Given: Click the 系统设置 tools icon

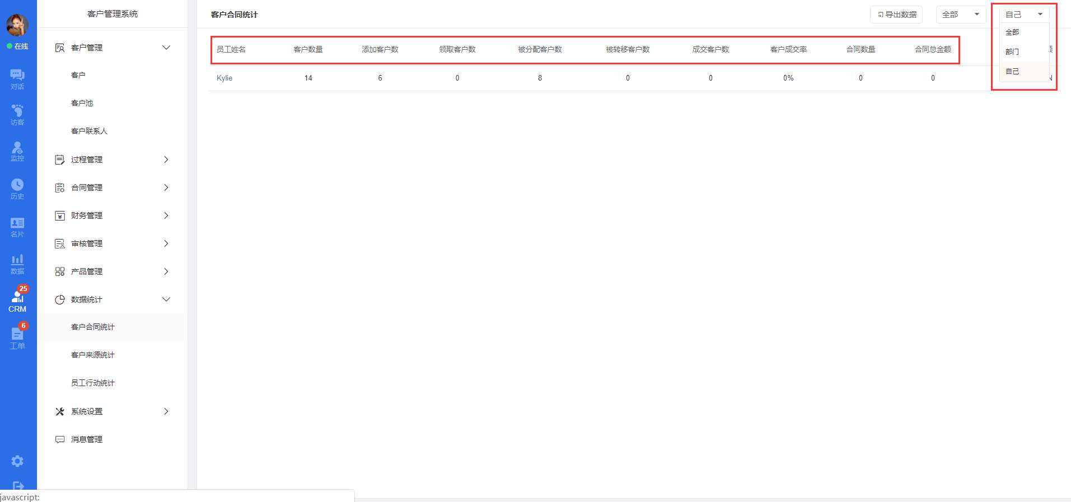Looking at the screenshot, I should pyautogui.click(x=60, y=411).
